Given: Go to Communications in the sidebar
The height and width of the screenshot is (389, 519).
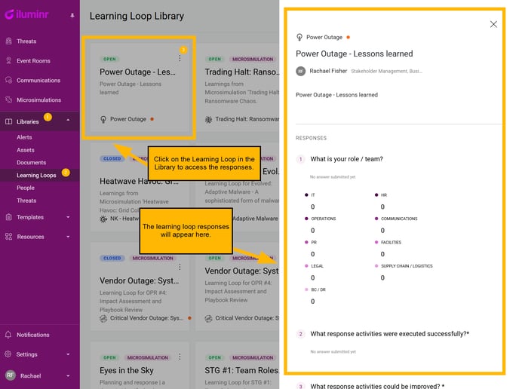Looking at the screenshot, I should click(38, 81).
